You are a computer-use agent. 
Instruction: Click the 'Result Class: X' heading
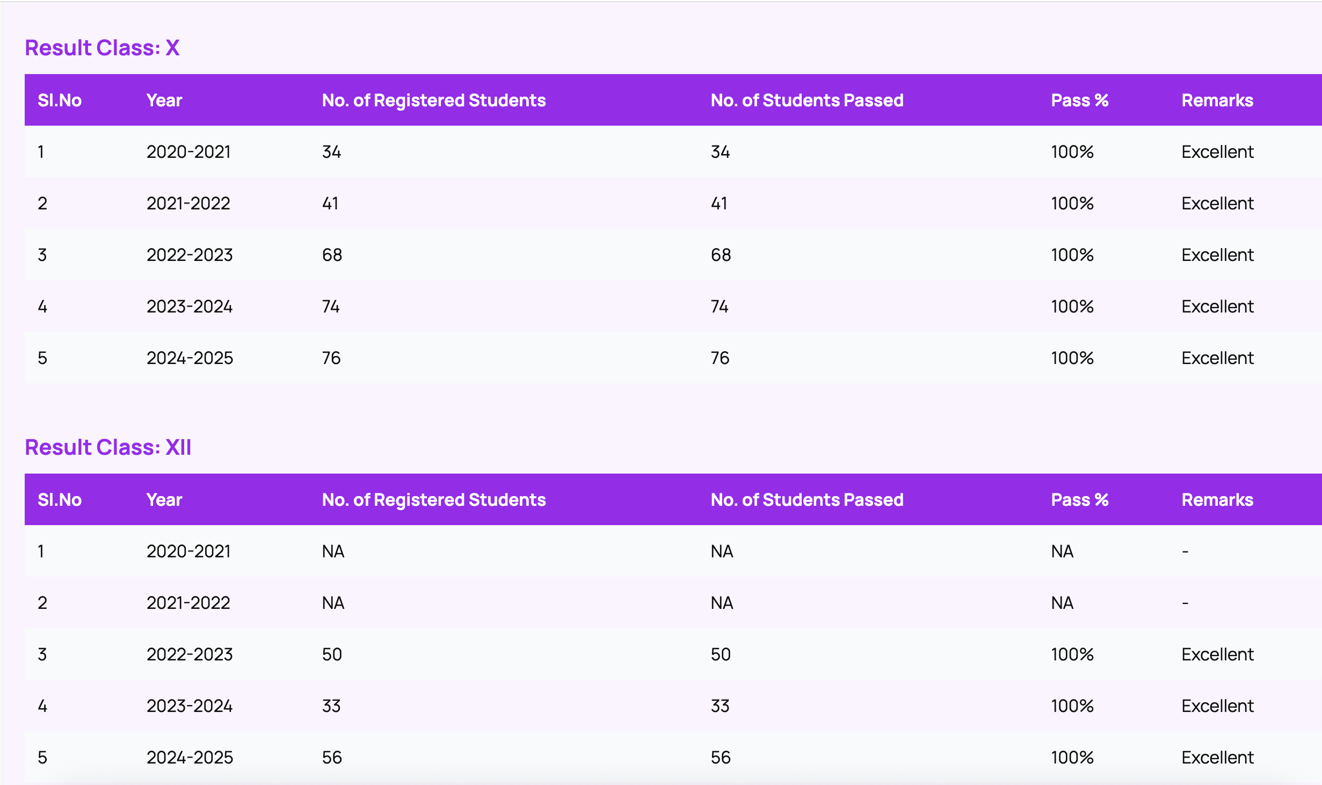pos(102,48)
